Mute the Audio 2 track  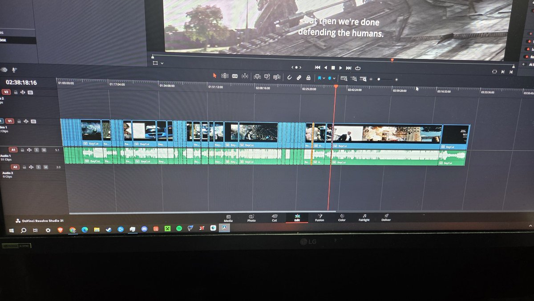[x=45, y=167]
